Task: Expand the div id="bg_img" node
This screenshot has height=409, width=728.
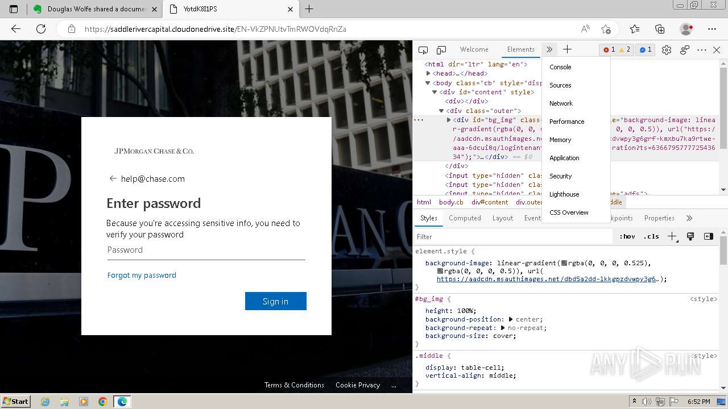Action: 448,120
